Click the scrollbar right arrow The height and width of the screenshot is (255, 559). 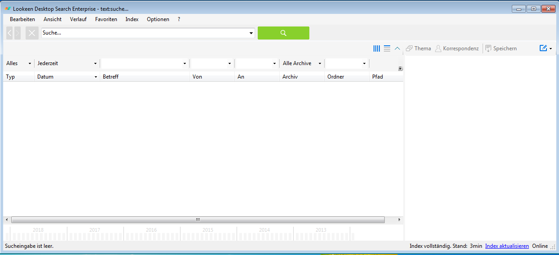point(400,220)
